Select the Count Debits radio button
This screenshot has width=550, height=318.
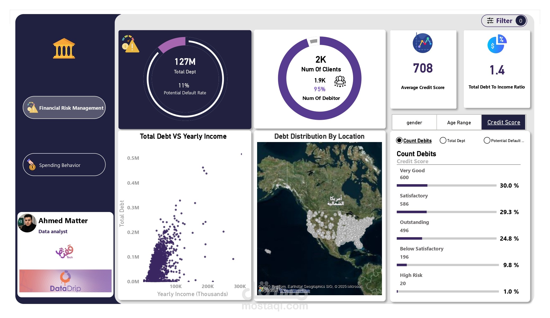tap(399, 140)
